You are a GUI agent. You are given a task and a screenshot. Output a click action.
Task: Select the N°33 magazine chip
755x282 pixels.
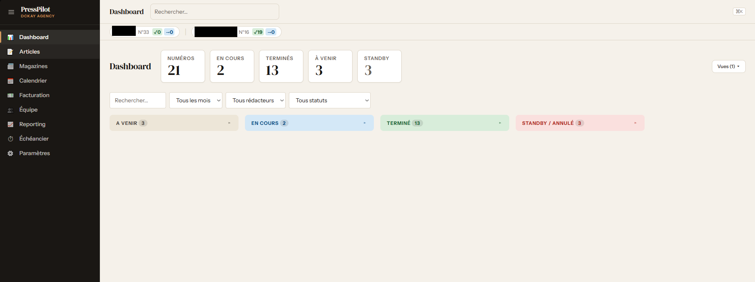coord(145,32)
